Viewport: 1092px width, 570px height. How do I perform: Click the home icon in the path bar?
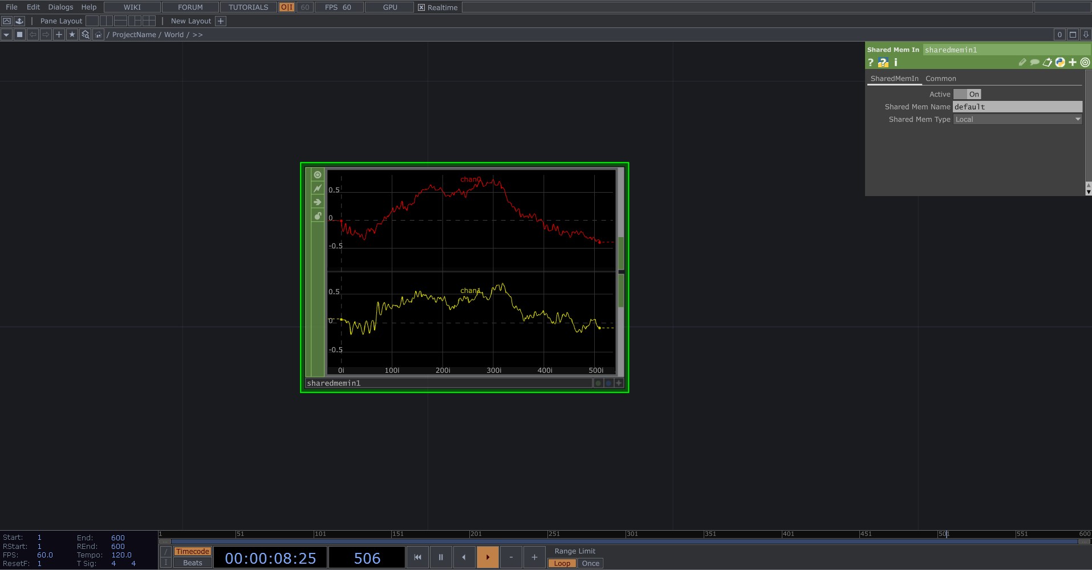click(x=98, y=35)
